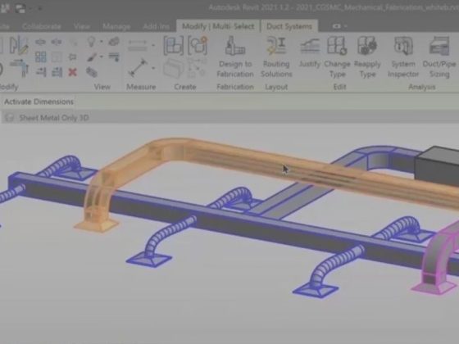Click the Displace Elements icon in View panel
459x344 pixels.
pos(91,72)
